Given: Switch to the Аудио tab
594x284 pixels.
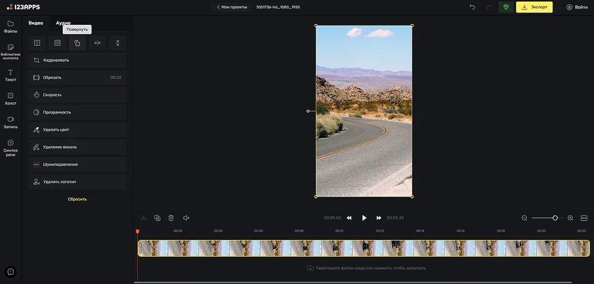Looking at the screenshot, I should point(63,23).
